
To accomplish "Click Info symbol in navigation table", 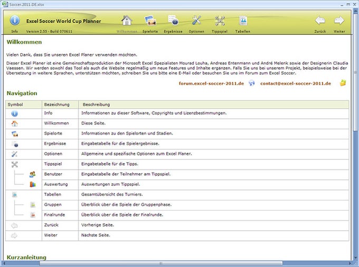I will point(14,113).
